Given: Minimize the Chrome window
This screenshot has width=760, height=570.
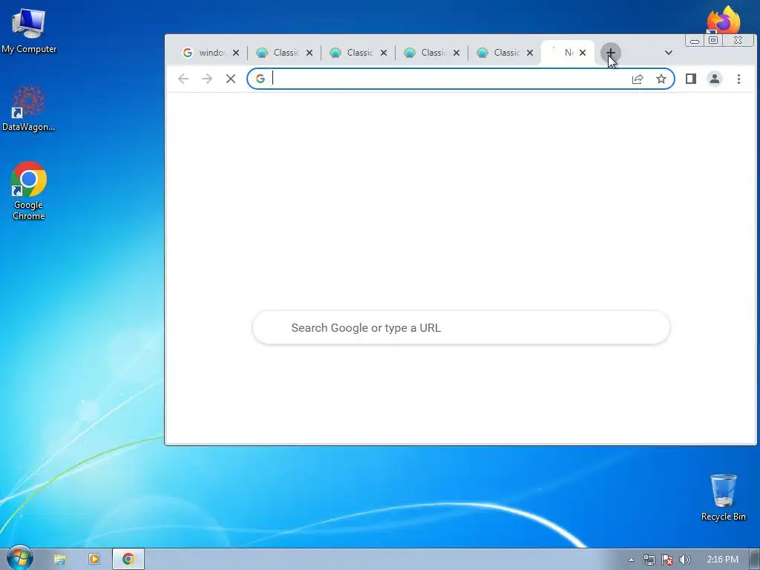Looking at the screenshot, I should (695, 41).
